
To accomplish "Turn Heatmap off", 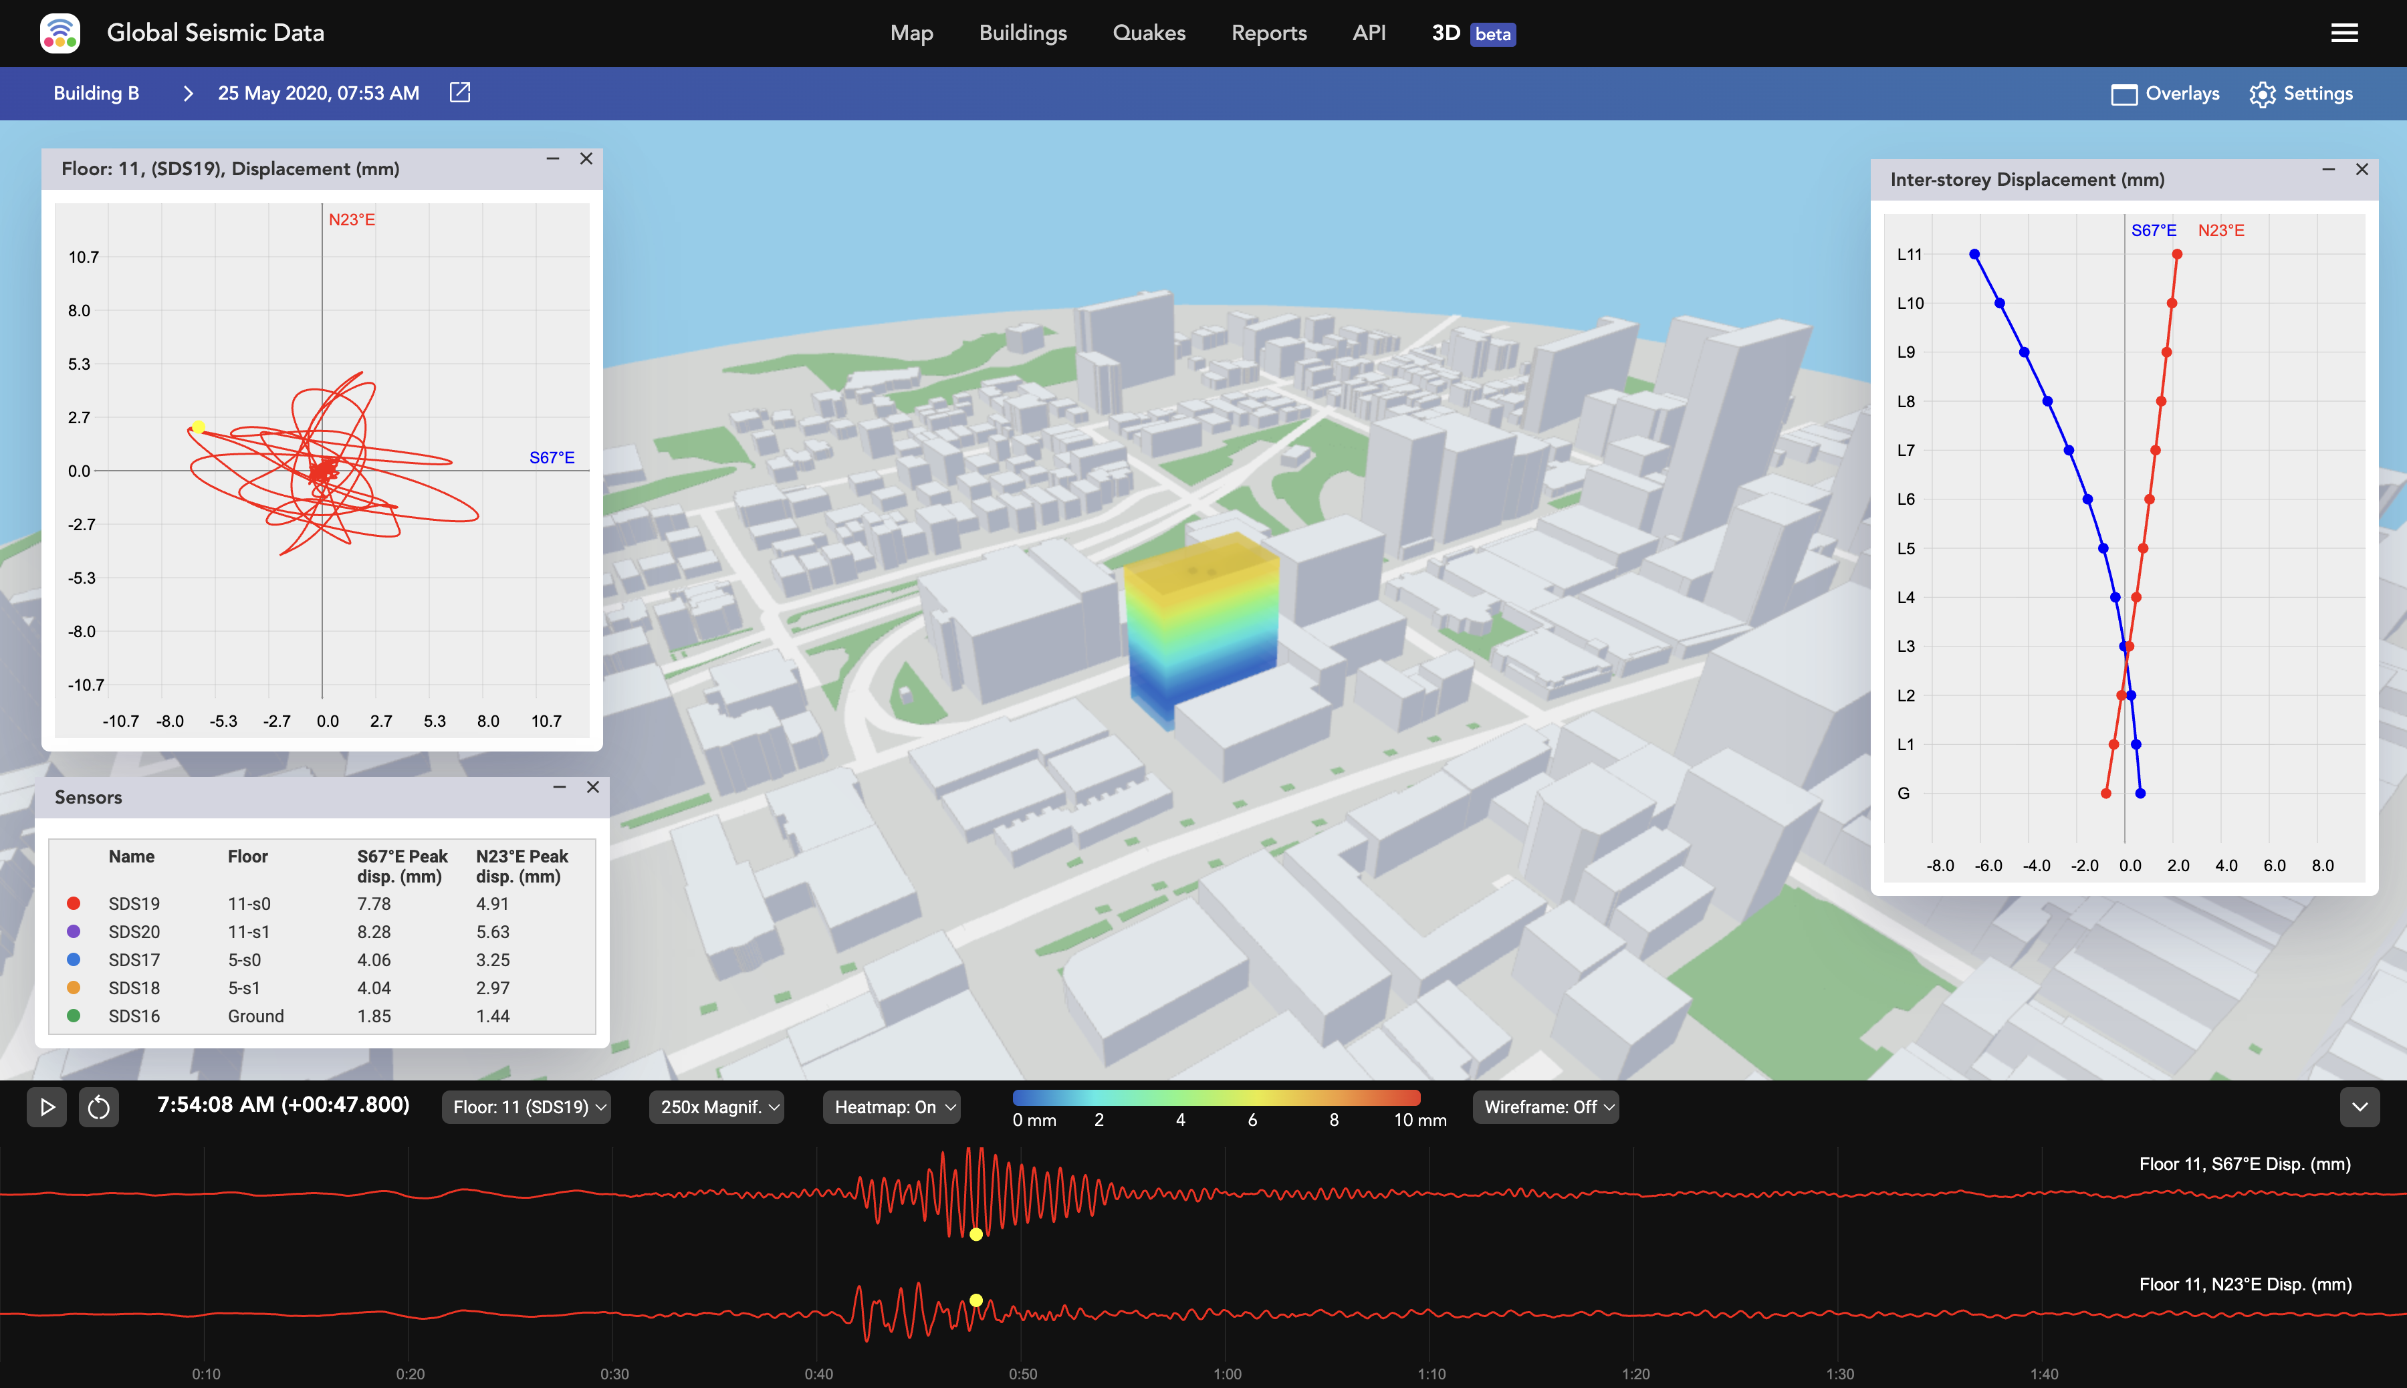I will pyautogui.click(x=889, y=1107).
